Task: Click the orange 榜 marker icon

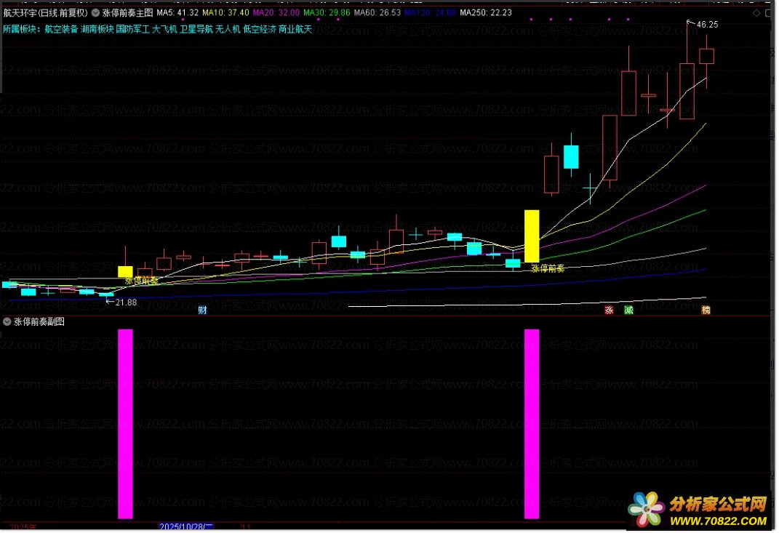Action: (x=706, y=310)
